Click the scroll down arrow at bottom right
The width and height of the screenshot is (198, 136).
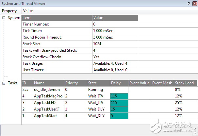[x=195, y=133]
